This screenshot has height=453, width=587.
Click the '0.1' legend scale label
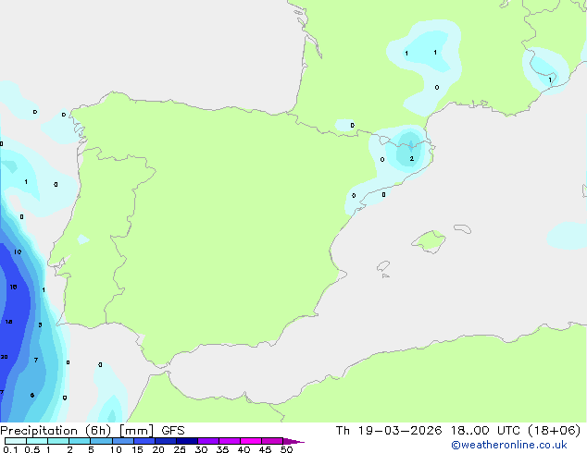coord(10,449)
